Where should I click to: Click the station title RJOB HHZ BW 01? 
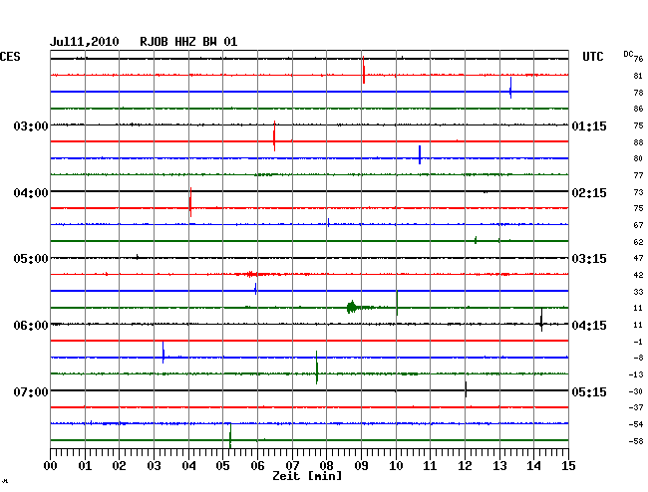[188, 42]
